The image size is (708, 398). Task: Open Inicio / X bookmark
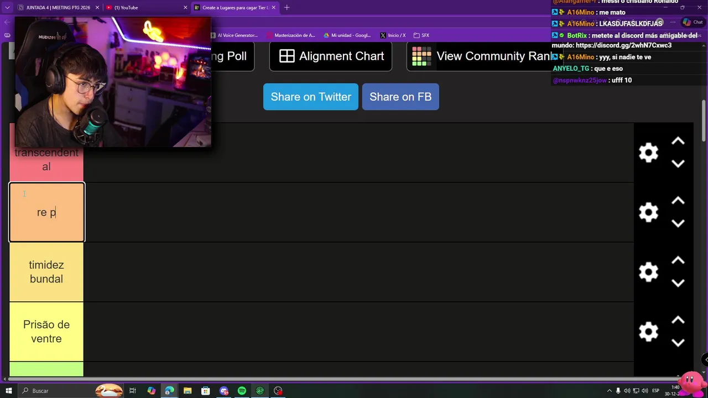[393, 35]
